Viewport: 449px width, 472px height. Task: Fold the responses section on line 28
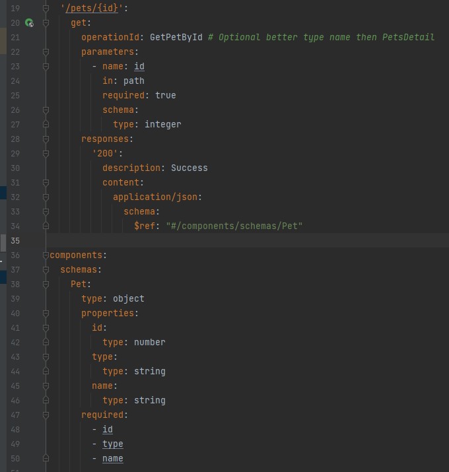pyautogui.click(x=46, y=139)
